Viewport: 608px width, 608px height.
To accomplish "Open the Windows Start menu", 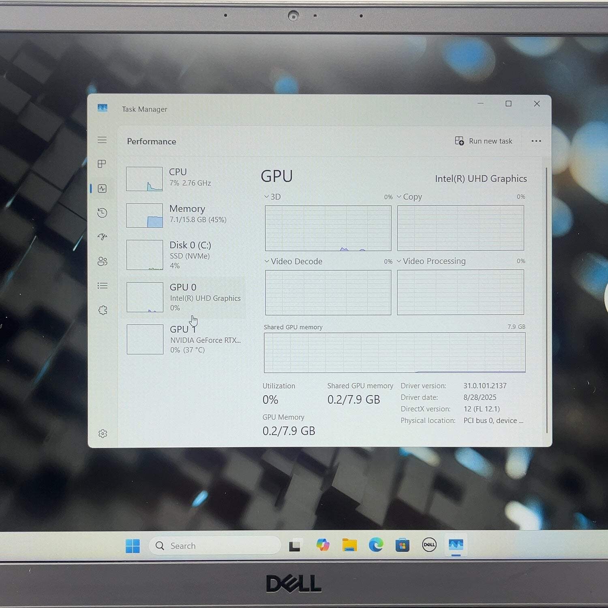I will [x=133, y=546].
